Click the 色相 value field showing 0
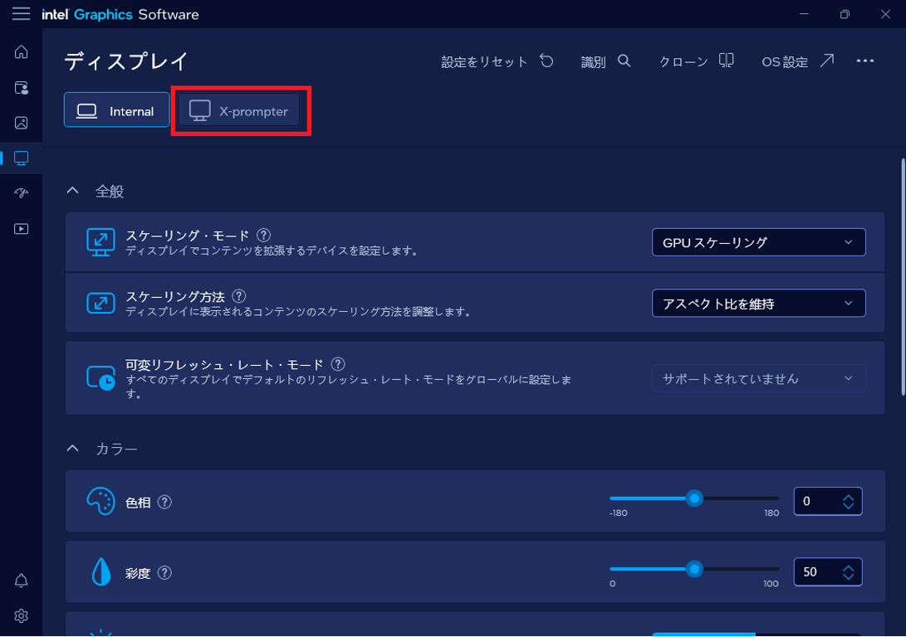 [x=827, y=501]
